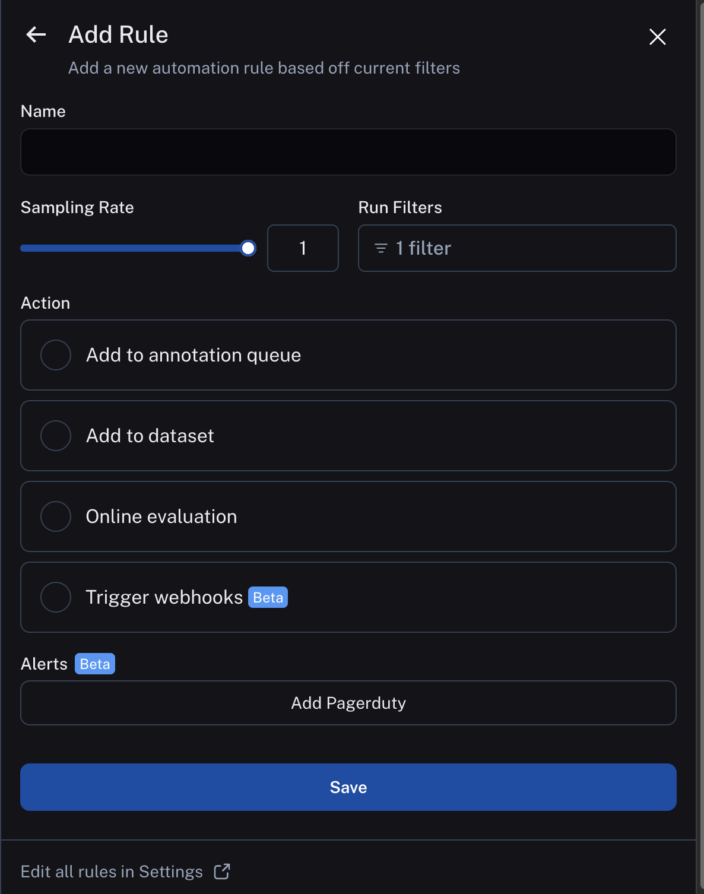Click the back arrow beside Add Rule
The image size is (704, 894).
coord(36,35)
